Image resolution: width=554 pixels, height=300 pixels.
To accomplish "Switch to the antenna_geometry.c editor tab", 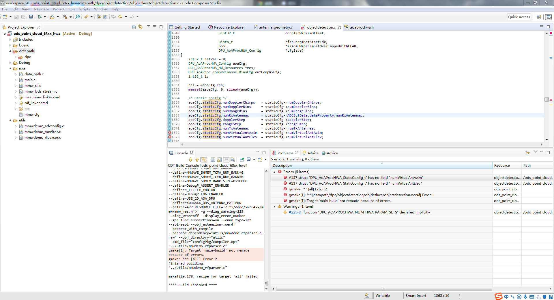I will [x=275, y=27].
